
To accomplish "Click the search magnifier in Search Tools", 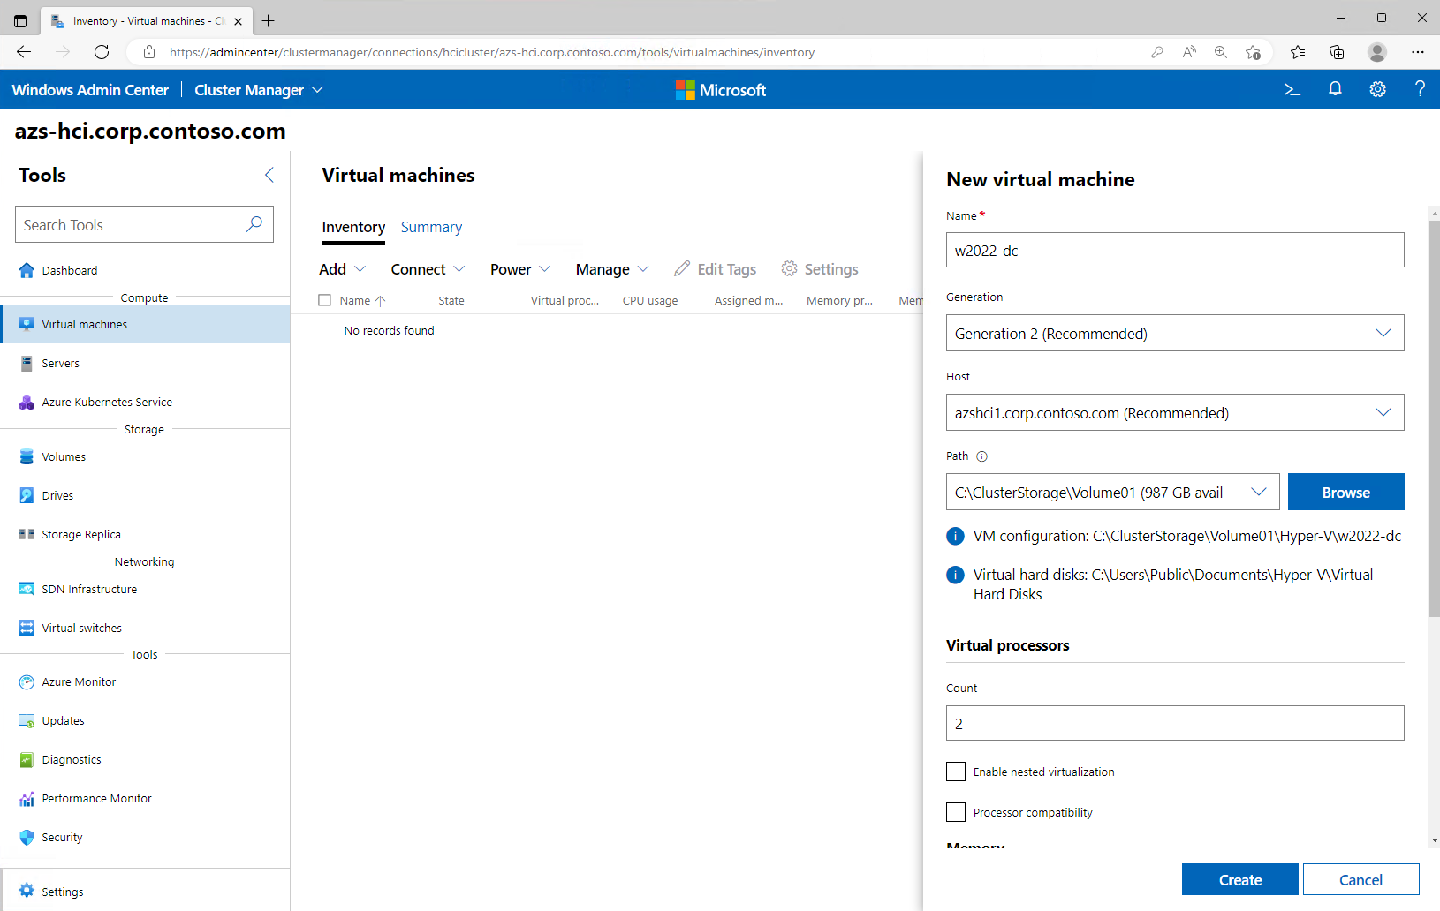I will click(254, 224).
